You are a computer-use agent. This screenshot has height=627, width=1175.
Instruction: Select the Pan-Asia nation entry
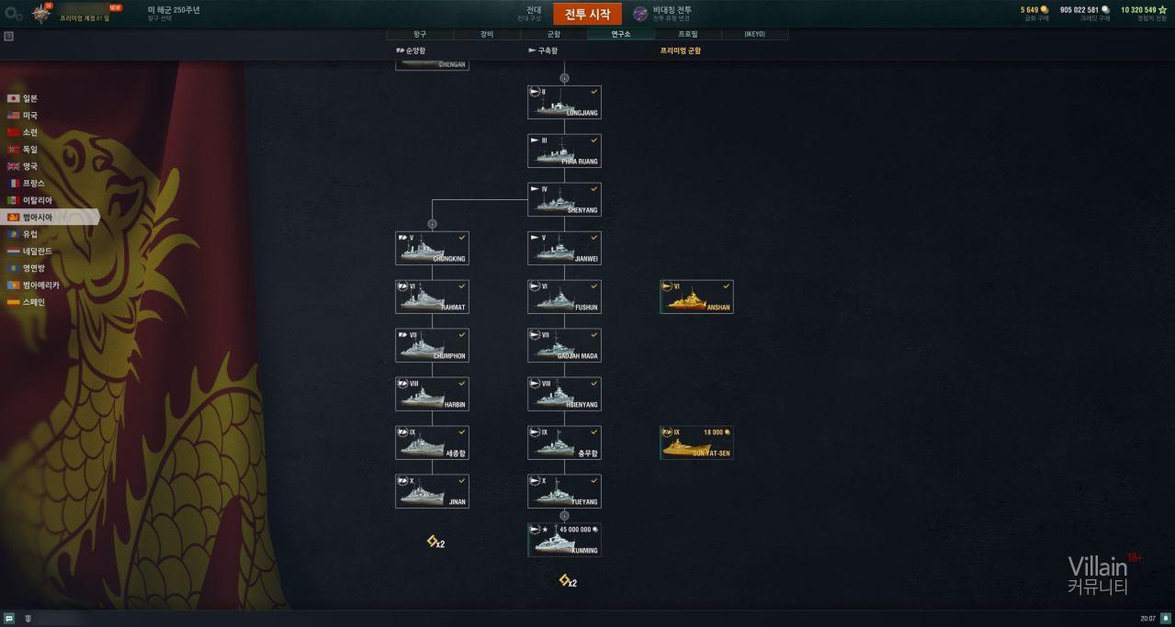pos(51,218)
